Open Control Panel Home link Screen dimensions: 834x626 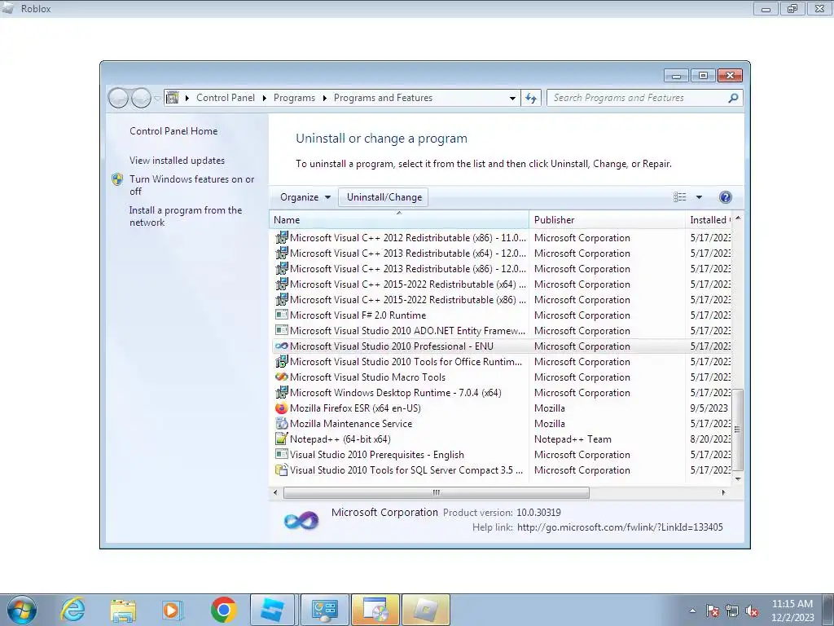173,131
